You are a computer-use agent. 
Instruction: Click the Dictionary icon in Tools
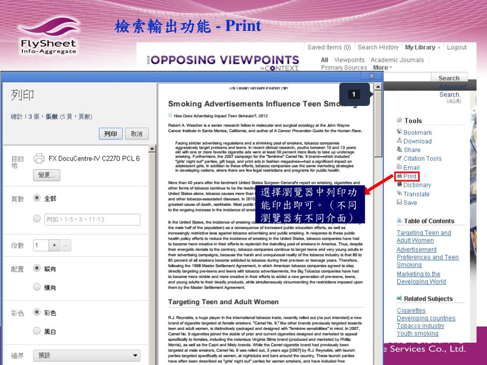click(x=399, y=184)
